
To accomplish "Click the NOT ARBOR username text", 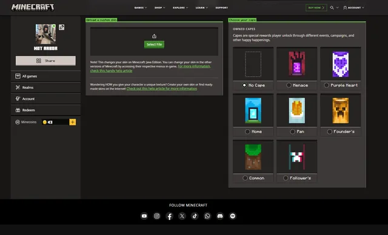I will 45,48.
